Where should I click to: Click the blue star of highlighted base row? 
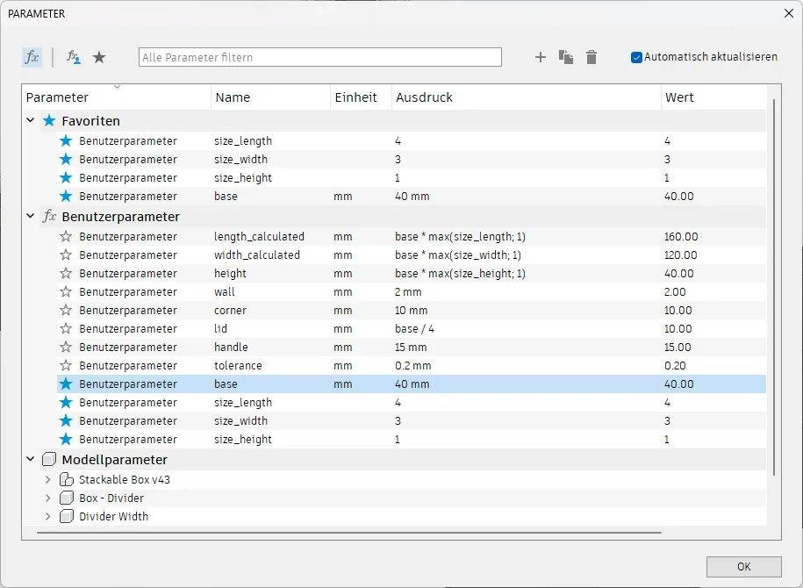coord(66,384)
